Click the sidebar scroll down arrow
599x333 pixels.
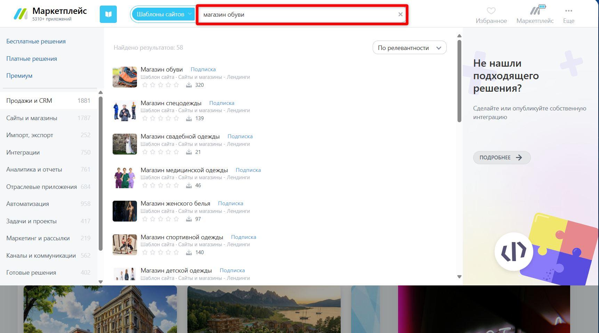pyautogui.click(x=100, y=282)
